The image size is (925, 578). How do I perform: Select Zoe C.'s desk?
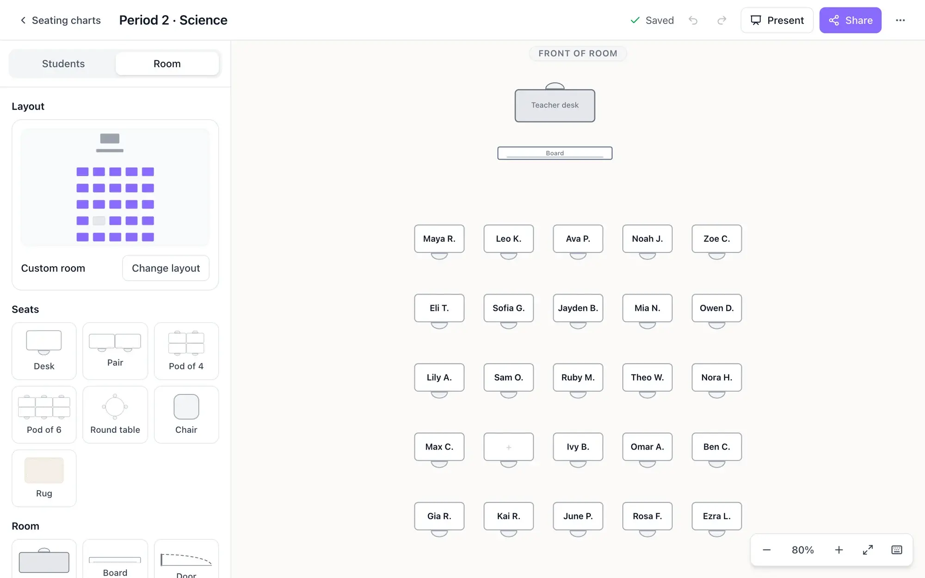[717, 239]
